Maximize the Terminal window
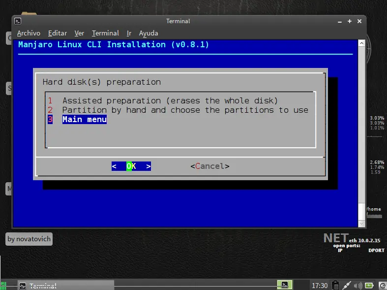The height and width of the screenshot is (290, 387). tap(350, 21)
